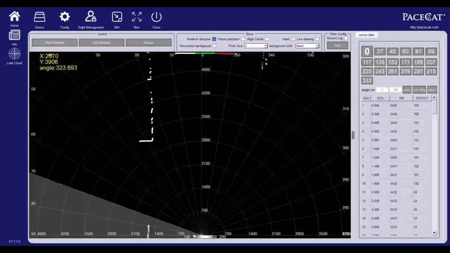450x253 pixels.
Task: Switch to the sector data tab
Action: tap(367, 35)
